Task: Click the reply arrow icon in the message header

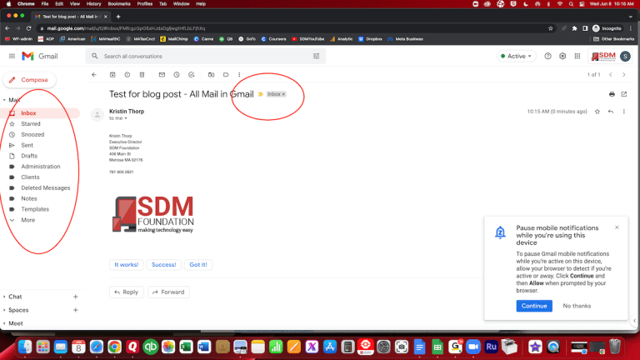Action: pos(611,112)
